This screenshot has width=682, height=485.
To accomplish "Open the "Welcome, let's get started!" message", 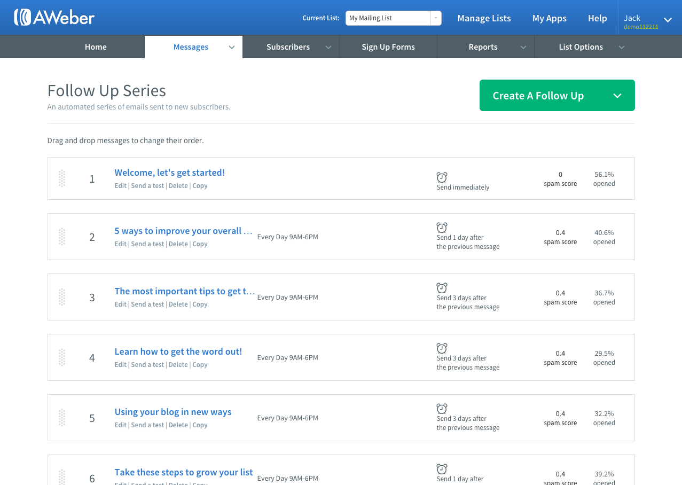I will coord(170,173).
